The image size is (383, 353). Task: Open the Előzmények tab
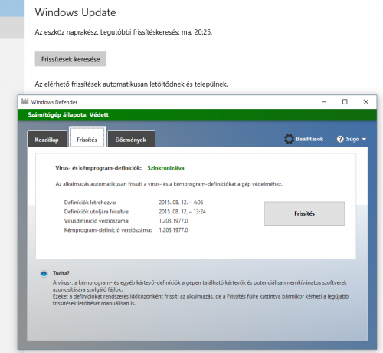coord(131,140)
